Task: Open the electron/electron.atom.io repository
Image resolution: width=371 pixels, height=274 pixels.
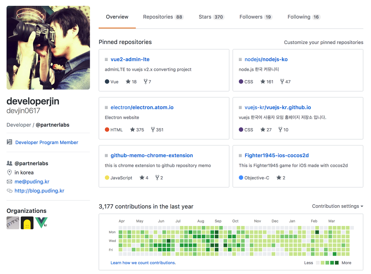Action: coord(142,107)
